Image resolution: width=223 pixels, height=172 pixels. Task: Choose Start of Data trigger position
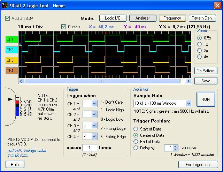136,129
